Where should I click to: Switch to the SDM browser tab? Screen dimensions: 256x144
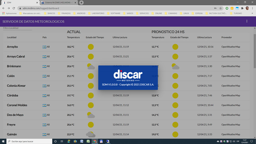pyautogui.click(x=20, y=3)
